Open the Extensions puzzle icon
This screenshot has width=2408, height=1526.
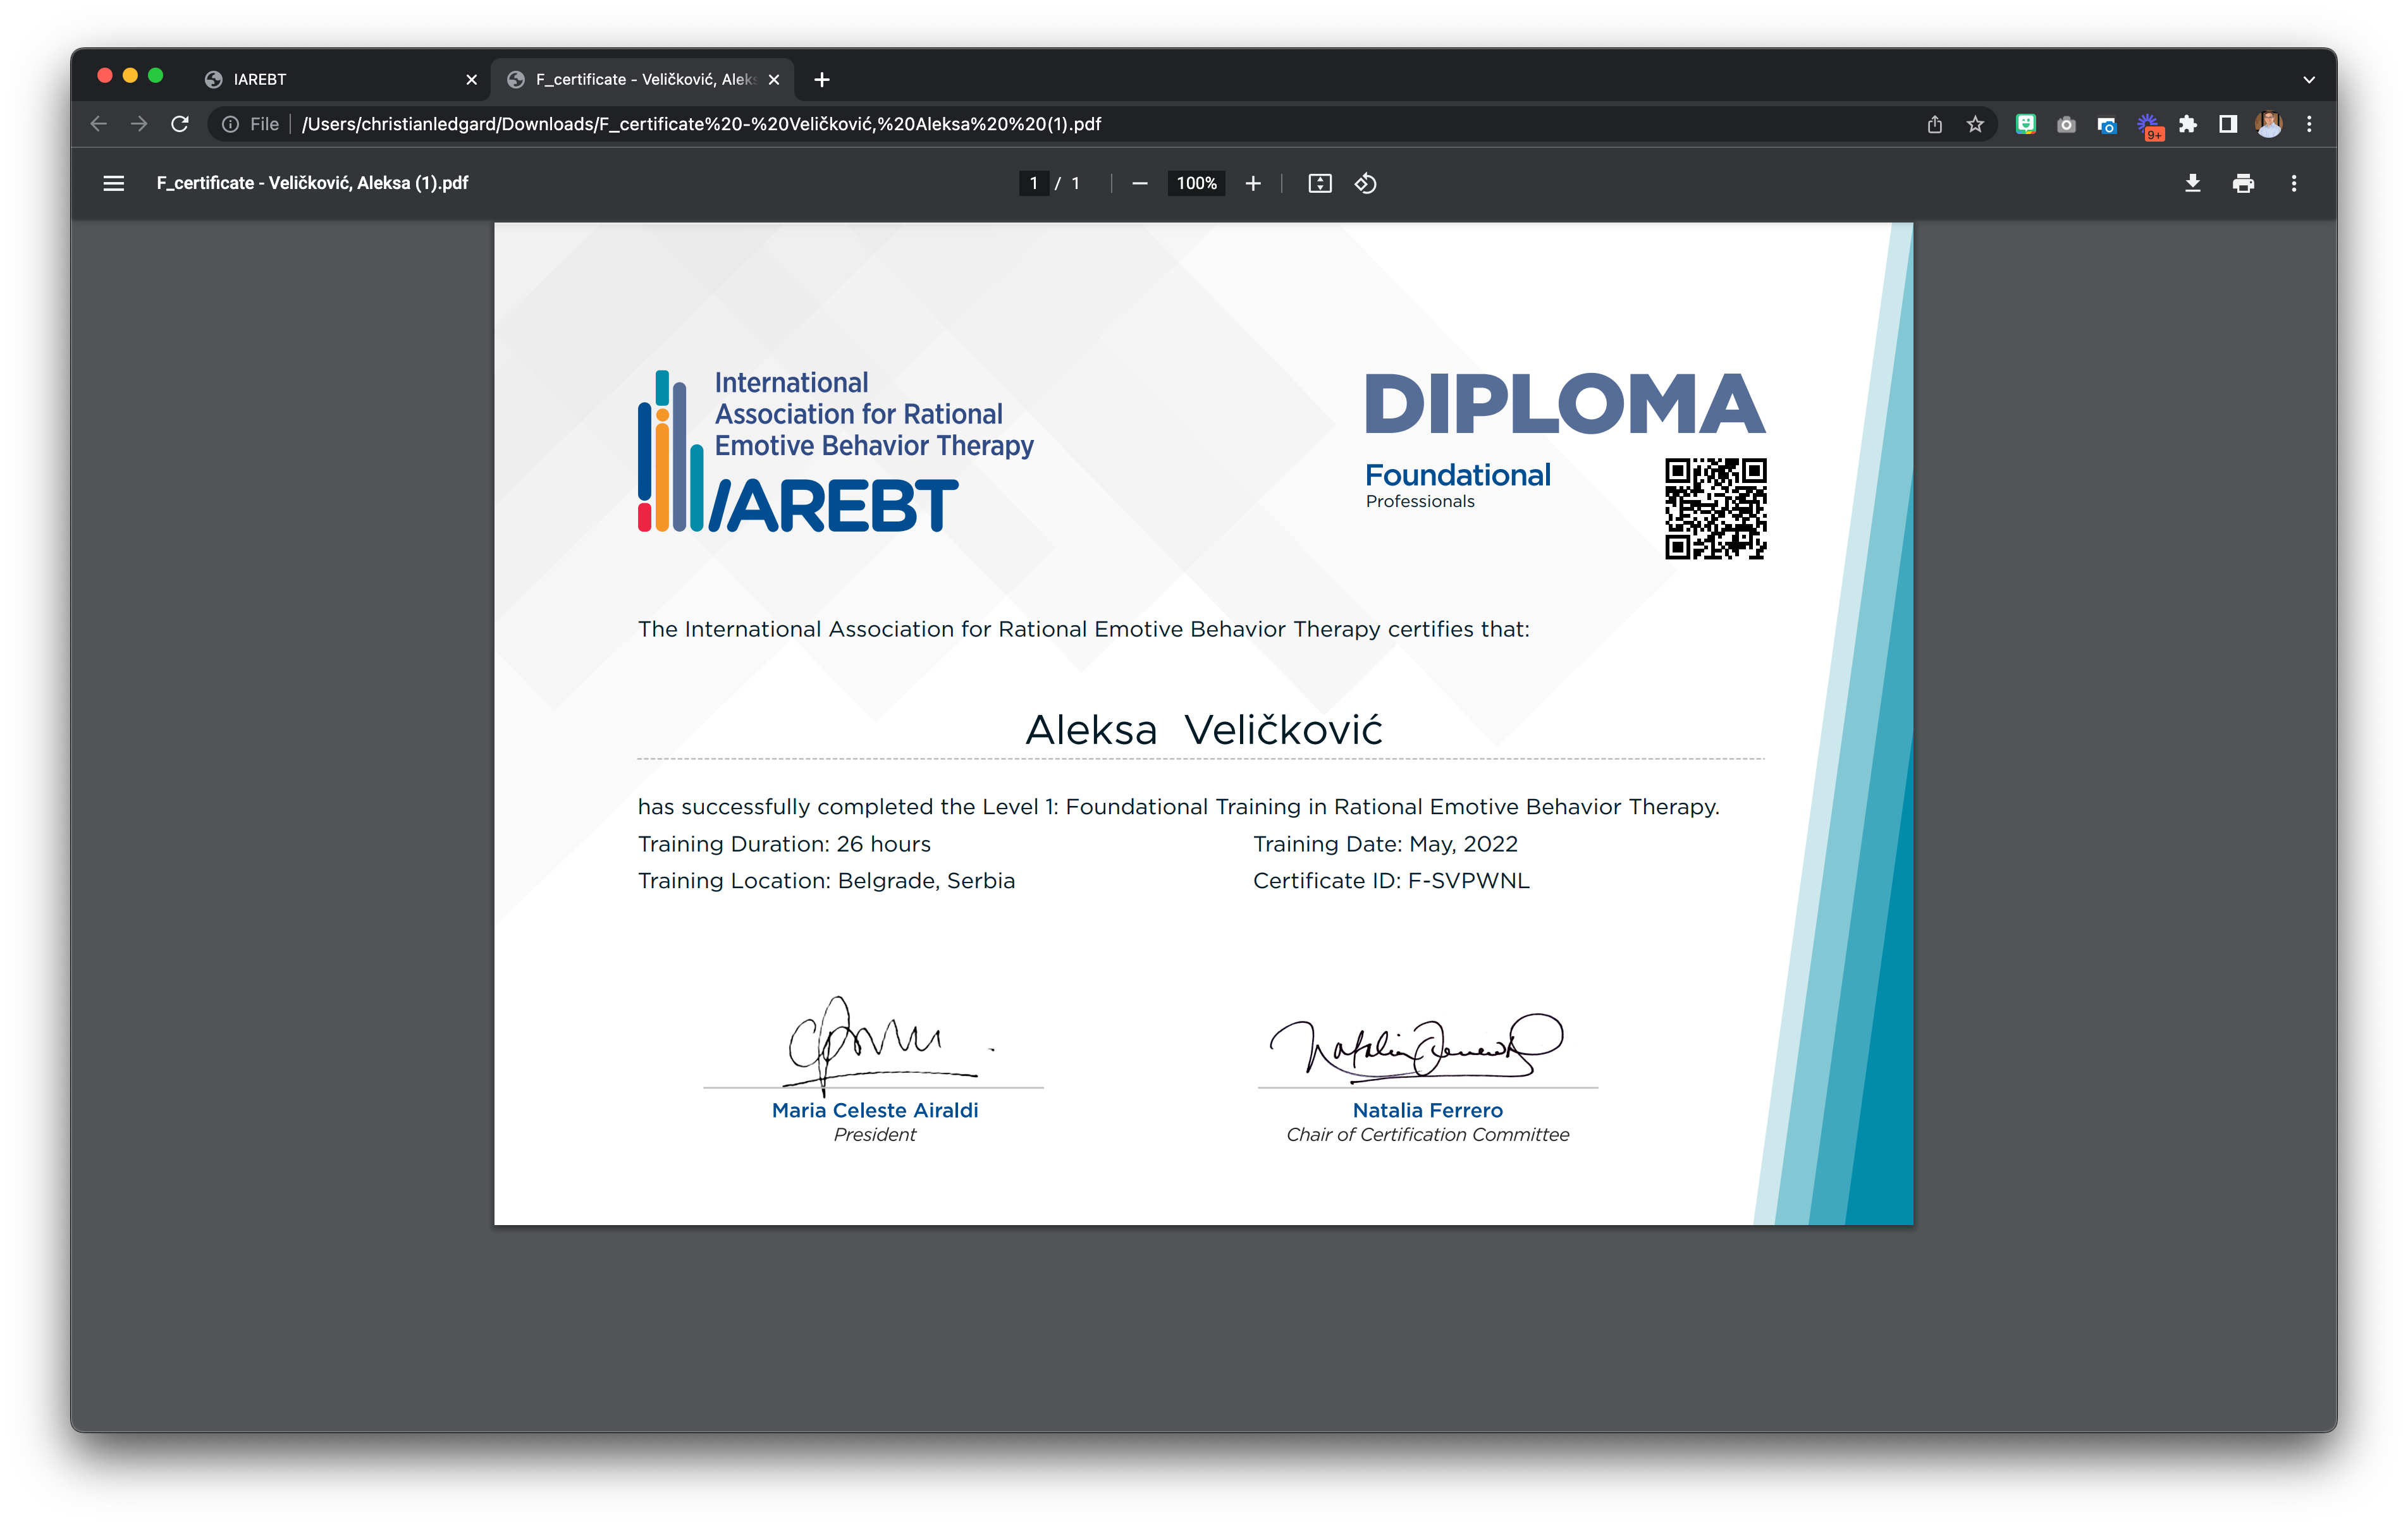(2188, 124)
